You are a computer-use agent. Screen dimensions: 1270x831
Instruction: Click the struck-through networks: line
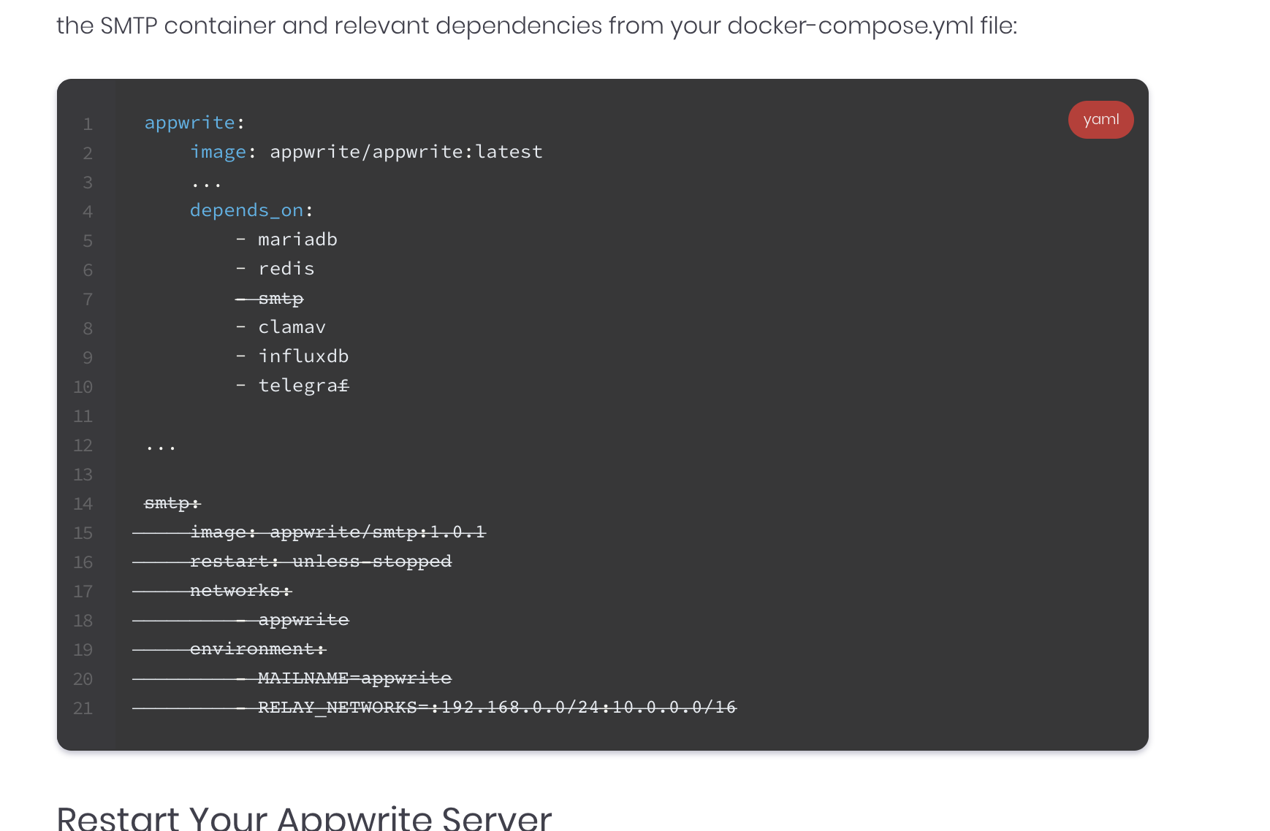point(240,590)
